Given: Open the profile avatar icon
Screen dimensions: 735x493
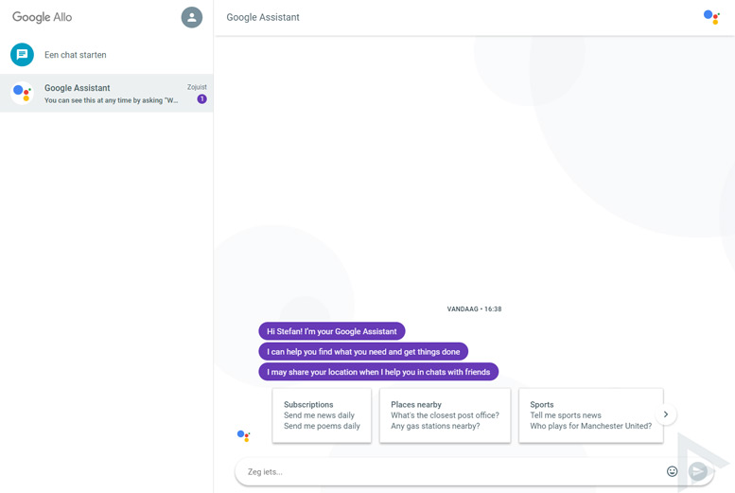Looking at the screenshot, I should [192, 17].
